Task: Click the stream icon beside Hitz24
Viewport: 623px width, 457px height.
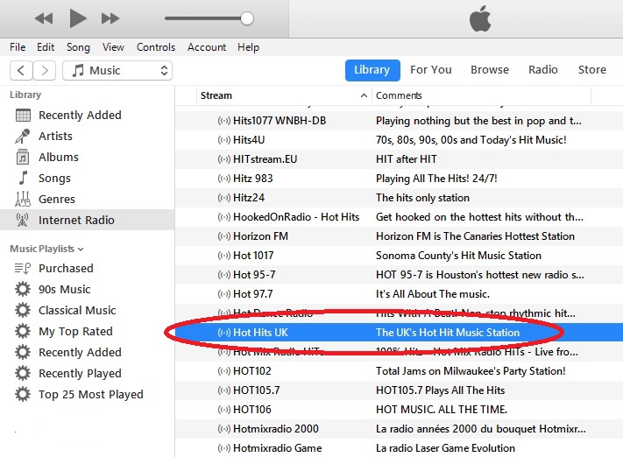Action: point(224,198)
